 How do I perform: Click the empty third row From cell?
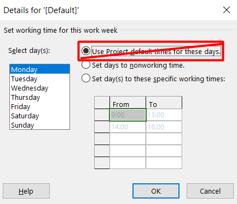click(x=128, y=139)
